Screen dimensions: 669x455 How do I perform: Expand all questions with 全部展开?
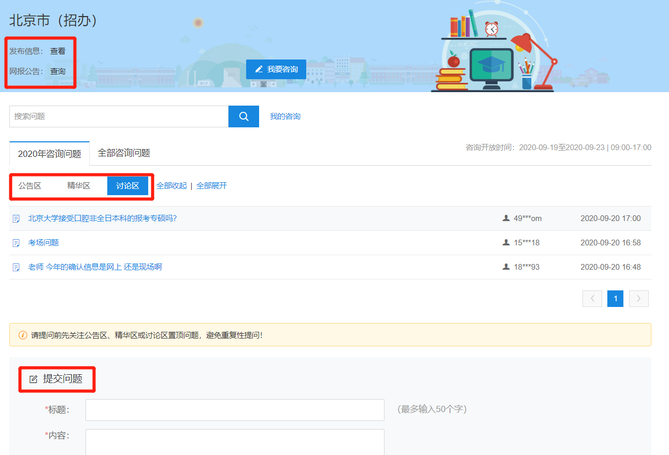pos(211,186)
